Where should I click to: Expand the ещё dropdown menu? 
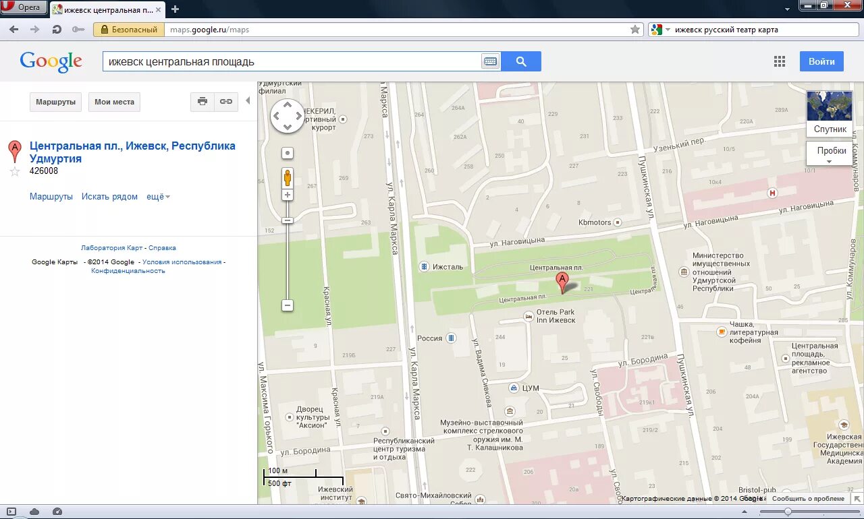[159, 197]
